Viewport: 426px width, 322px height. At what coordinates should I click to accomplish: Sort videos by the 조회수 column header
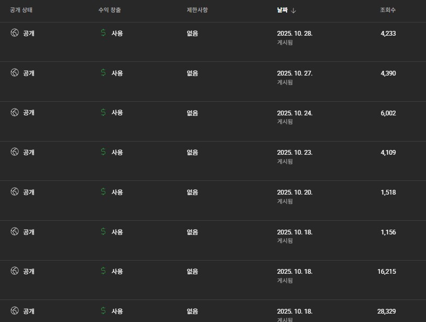point(388,10)
